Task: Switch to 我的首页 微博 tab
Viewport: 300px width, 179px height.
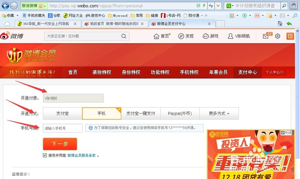Action: 115,24
